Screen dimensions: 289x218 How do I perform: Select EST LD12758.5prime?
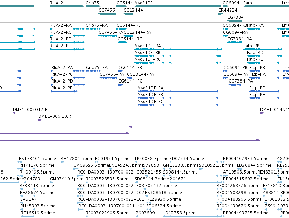193,216
